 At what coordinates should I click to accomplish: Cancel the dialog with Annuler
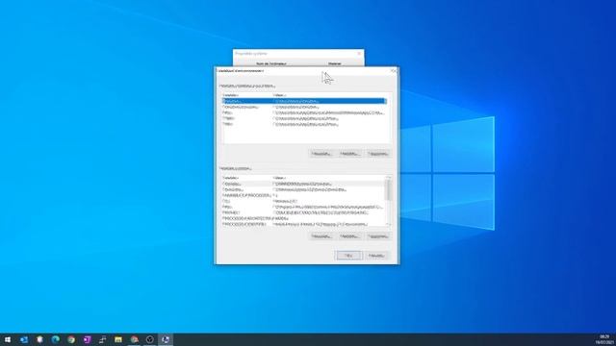377,256
